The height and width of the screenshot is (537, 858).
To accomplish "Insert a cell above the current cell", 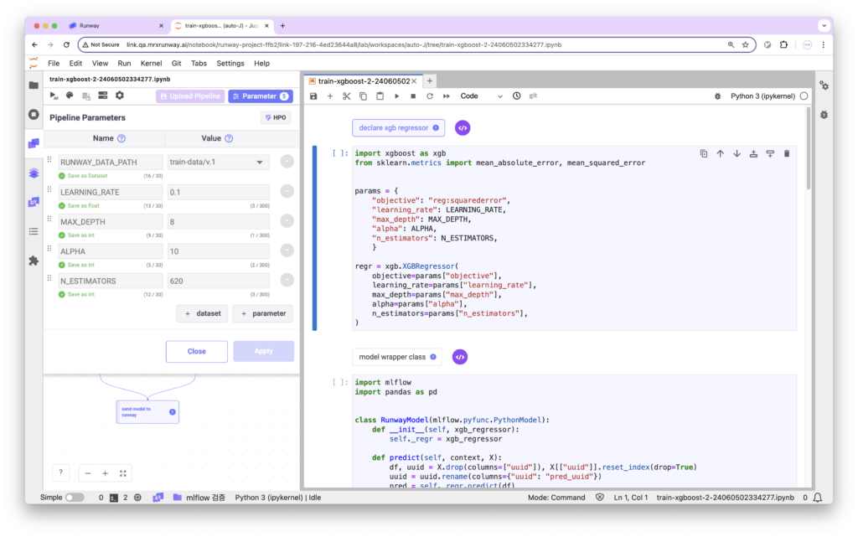I will (753, 153).
